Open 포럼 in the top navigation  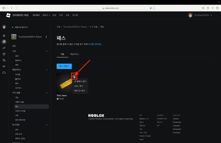click(68, 15)
